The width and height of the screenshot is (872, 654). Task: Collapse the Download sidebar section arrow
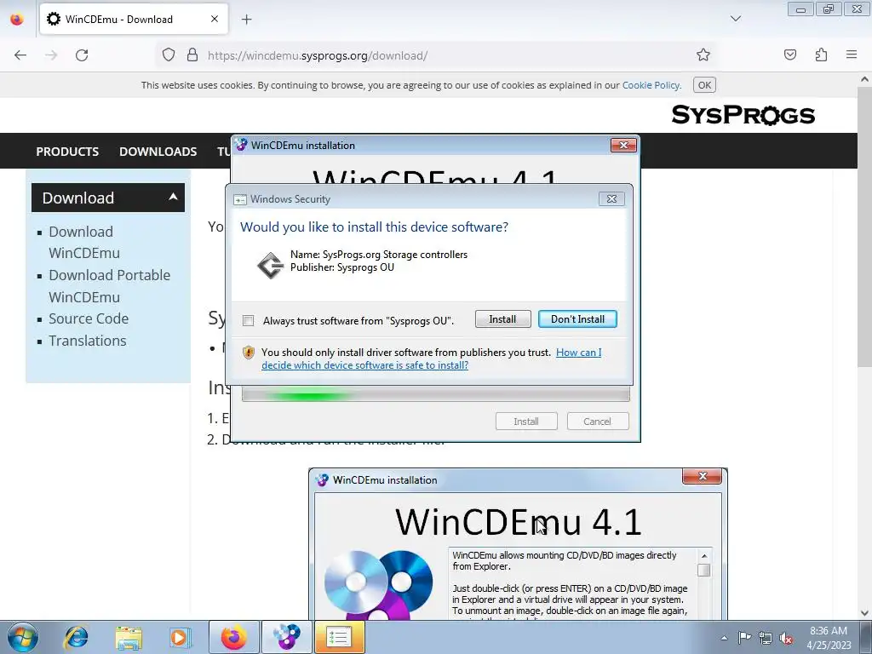pos(173,197)
